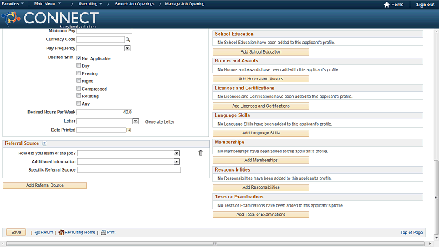Delete referral source with trash icon
The height and width of the screenshot is (247, 439).
(x=200, y=153)
